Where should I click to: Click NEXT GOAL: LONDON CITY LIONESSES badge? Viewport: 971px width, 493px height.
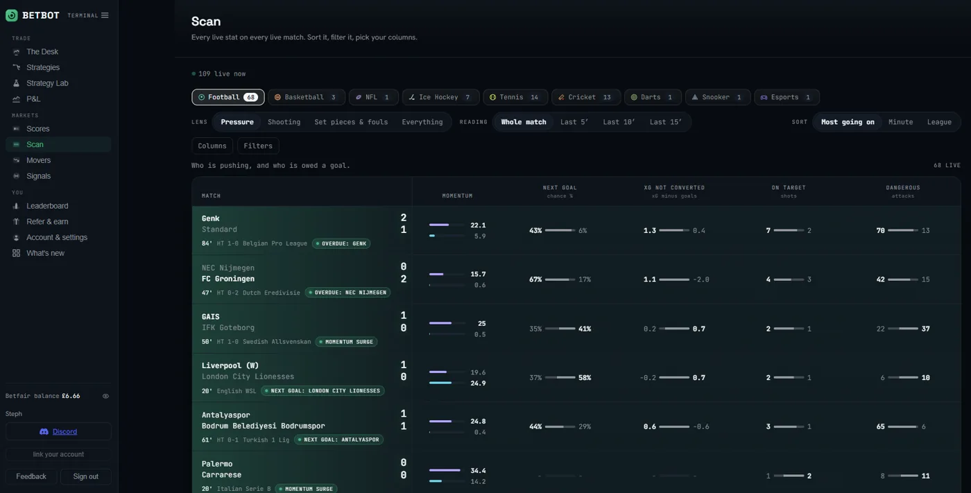(x=323, y=391)
